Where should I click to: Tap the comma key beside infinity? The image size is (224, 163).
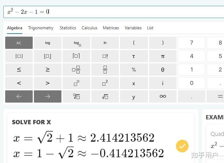point(192,96)
